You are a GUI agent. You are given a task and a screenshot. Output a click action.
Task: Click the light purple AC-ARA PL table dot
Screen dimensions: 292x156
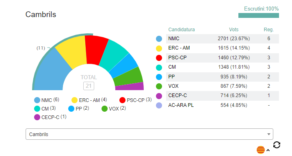tap(159, 106)
